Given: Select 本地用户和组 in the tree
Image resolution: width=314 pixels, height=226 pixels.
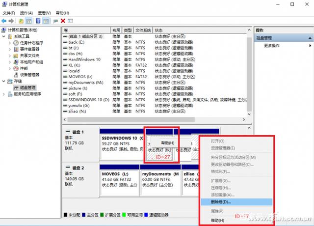Looking at the screenshot, I should [31, 62].
